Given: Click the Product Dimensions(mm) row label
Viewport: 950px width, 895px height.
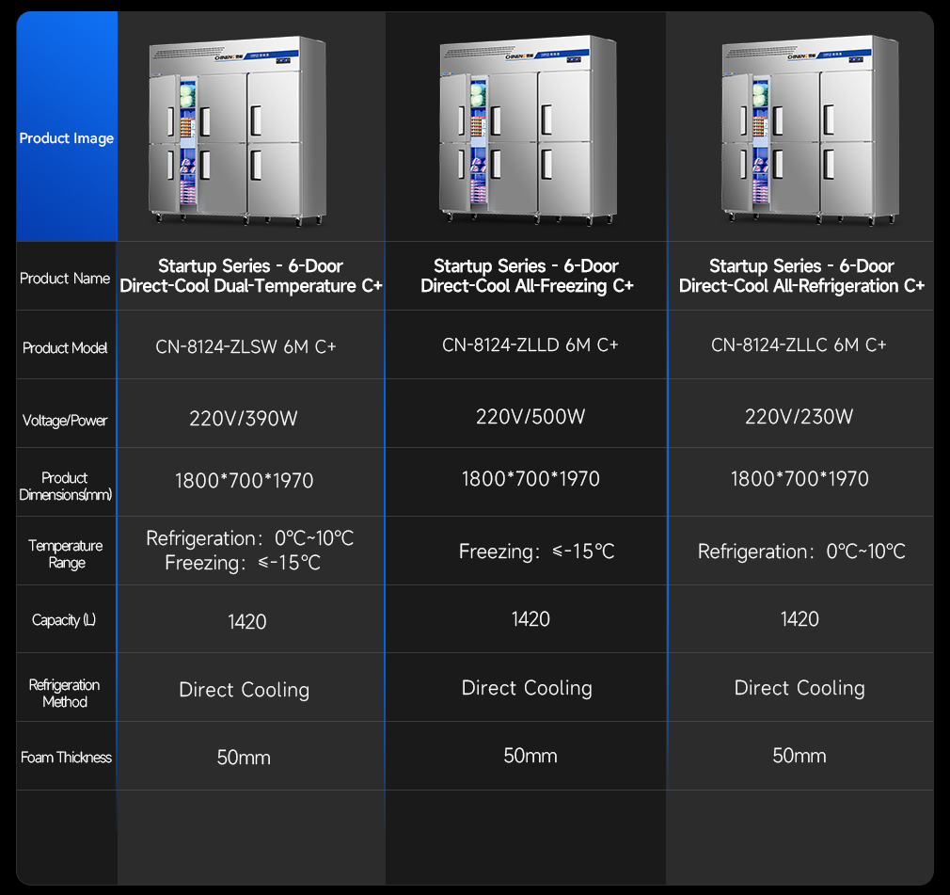Looking at the screenshot, I should pyautogui.click(x=65, y=487).
